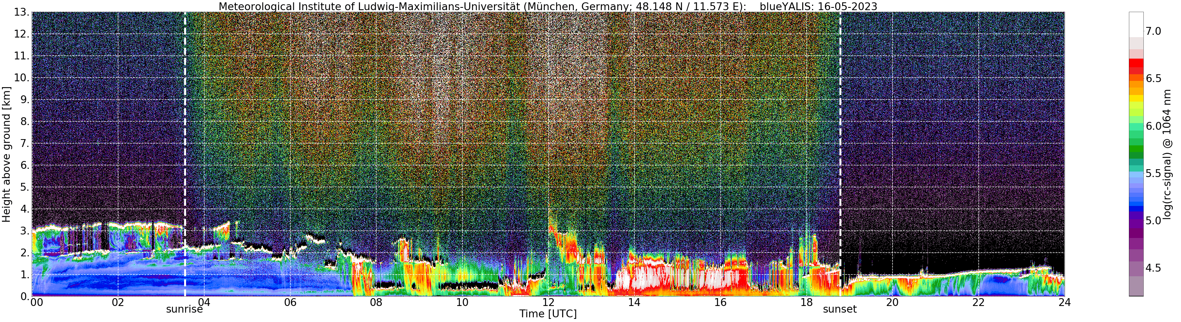Click the height axis tick "8."
This screenshot has height=322, width=1181.
[x=25, y=122]
